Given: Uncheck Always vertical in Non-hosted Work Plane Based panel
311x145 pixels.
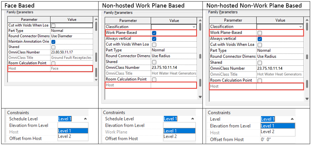Looking at the screenshot, I should [154, 38].
